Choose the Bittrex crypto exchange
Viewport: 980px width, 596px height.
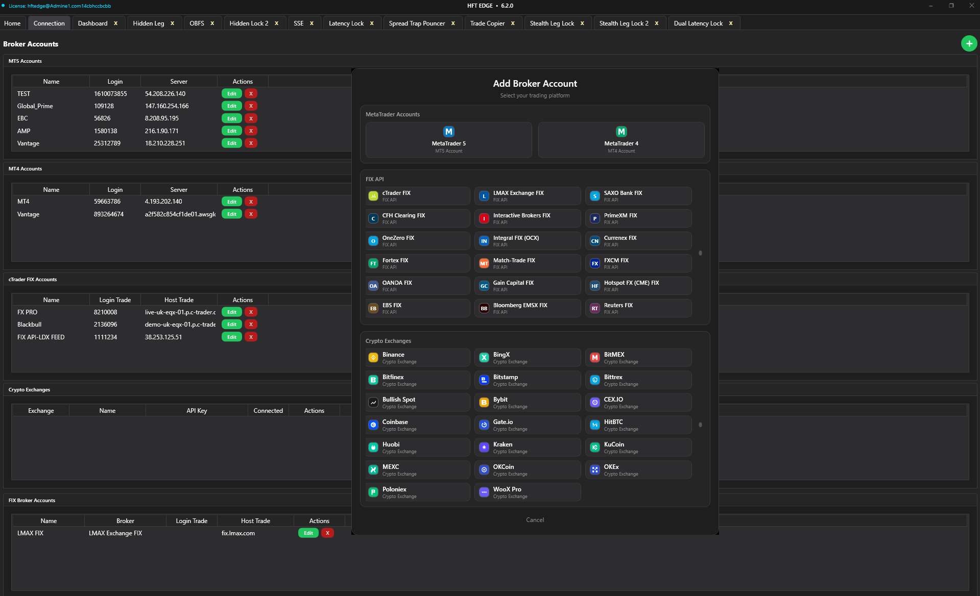coord(638,380)
